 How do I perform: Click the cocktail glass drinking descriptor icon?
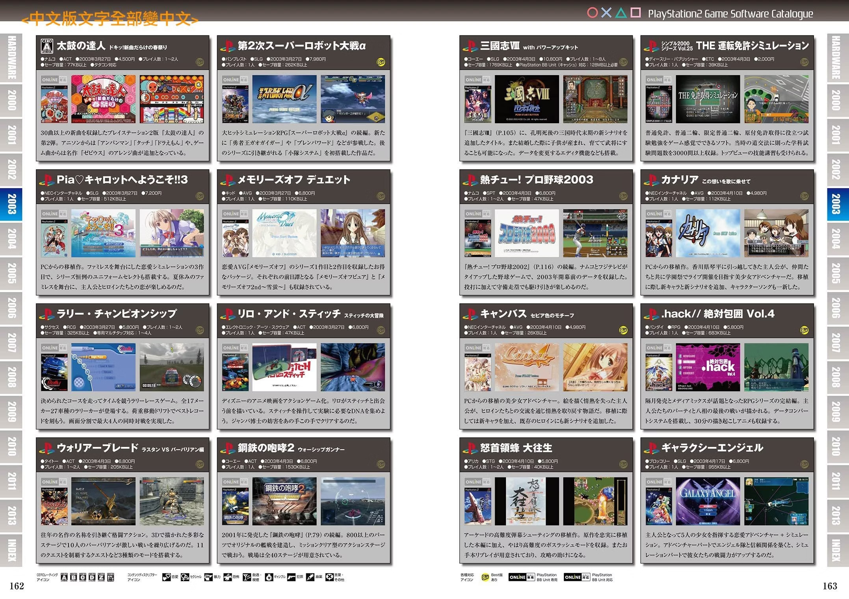click(247, 577)
